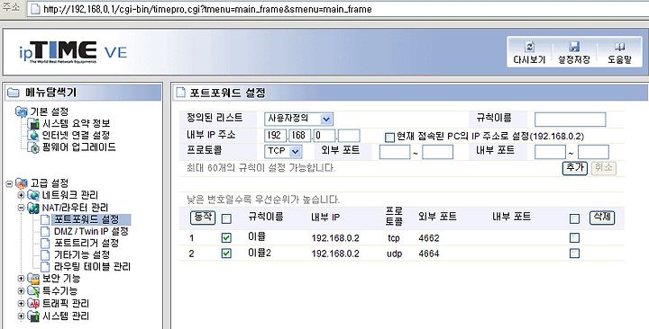Click the 추가 button
This screenshot has width=649, height=329.
click(x=574, y=167)
